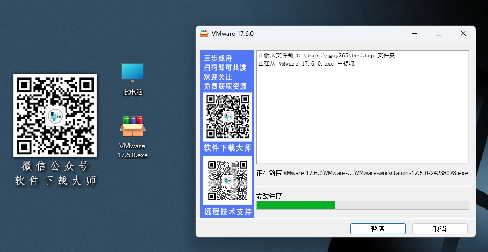
Task: Click the 取消 cancel button
Action: tap(440, 229)
